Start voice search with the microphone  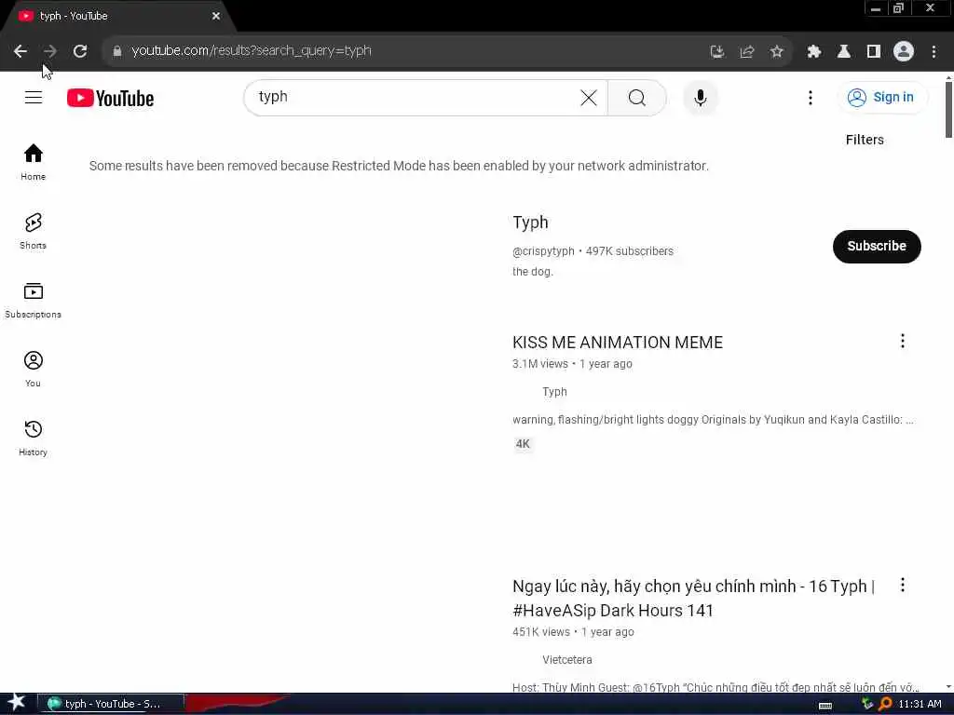(x=701, y=98)
